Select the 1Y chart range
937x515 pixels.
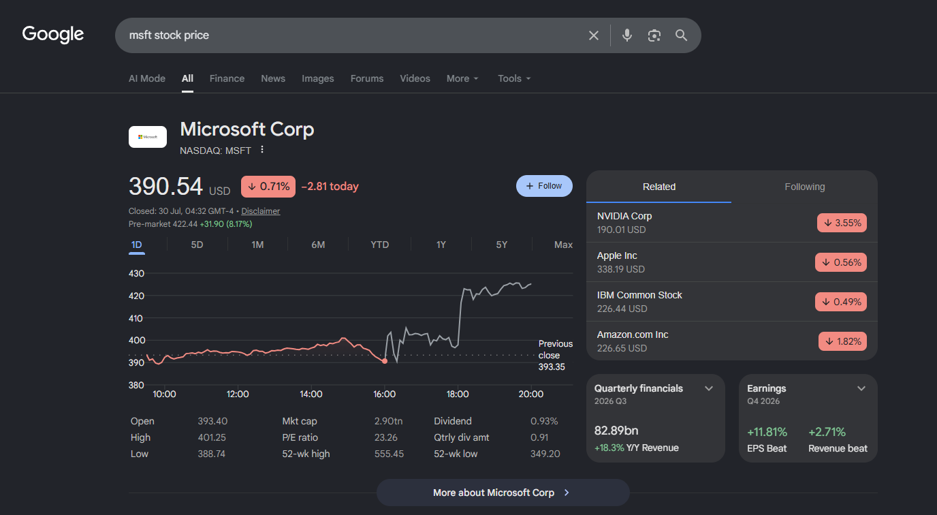click(x=441, y=245)
